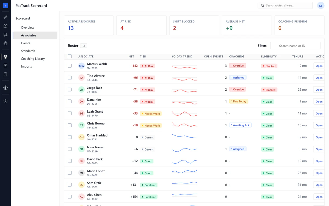Click the NT avatar for Nina Torres

81,149
